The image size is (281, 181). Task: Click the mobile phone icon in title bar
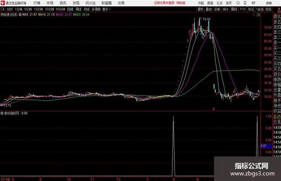[245, 3]
